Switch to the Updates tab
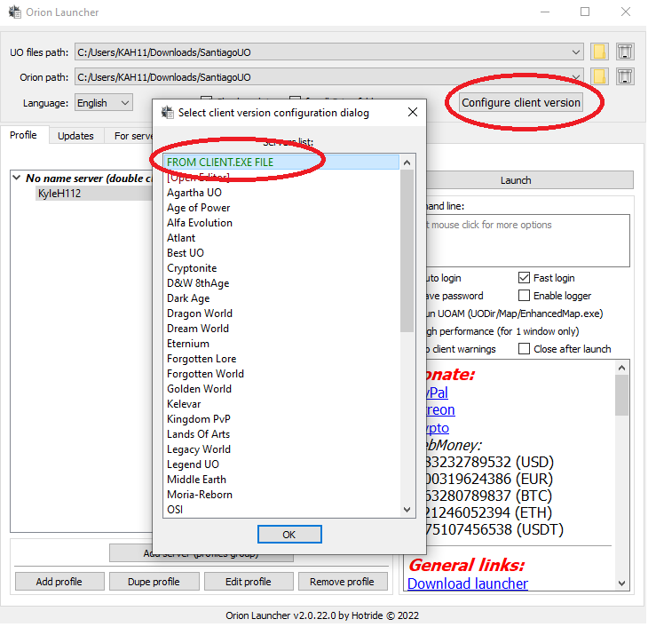The height and width of the screenshot is (627, 648). (75, 136)
